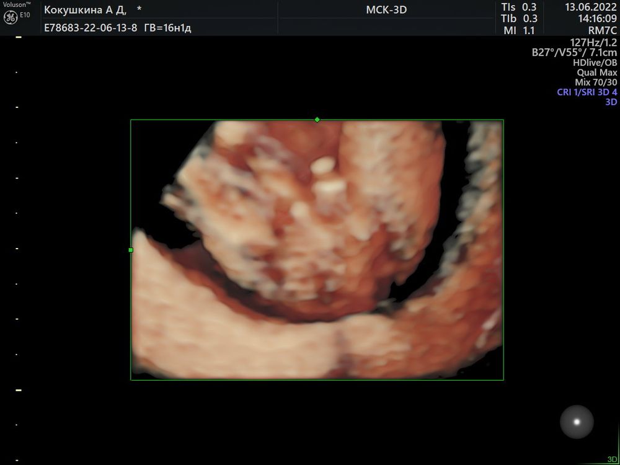Click the Mix 70/30 value

click(x=596, y=82)
